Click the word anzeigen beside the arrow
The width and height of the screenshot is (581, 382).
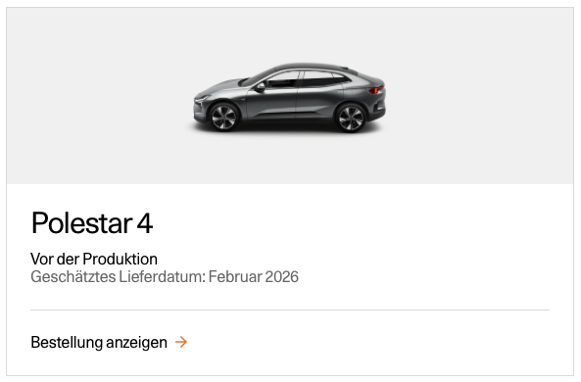click(x=137, y=343)
